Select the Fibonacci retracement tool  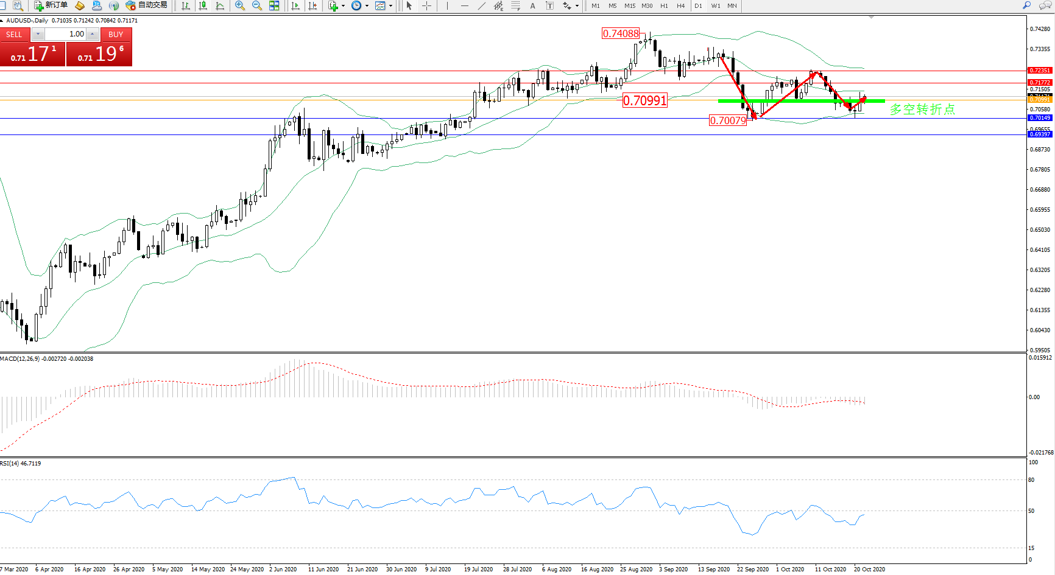point(515,5)
